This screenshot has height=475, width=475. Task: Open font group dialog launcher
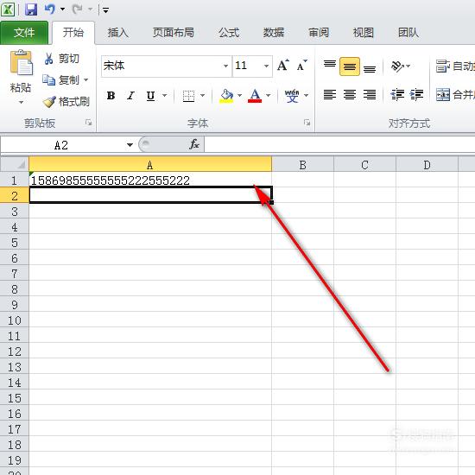point(307,123)
